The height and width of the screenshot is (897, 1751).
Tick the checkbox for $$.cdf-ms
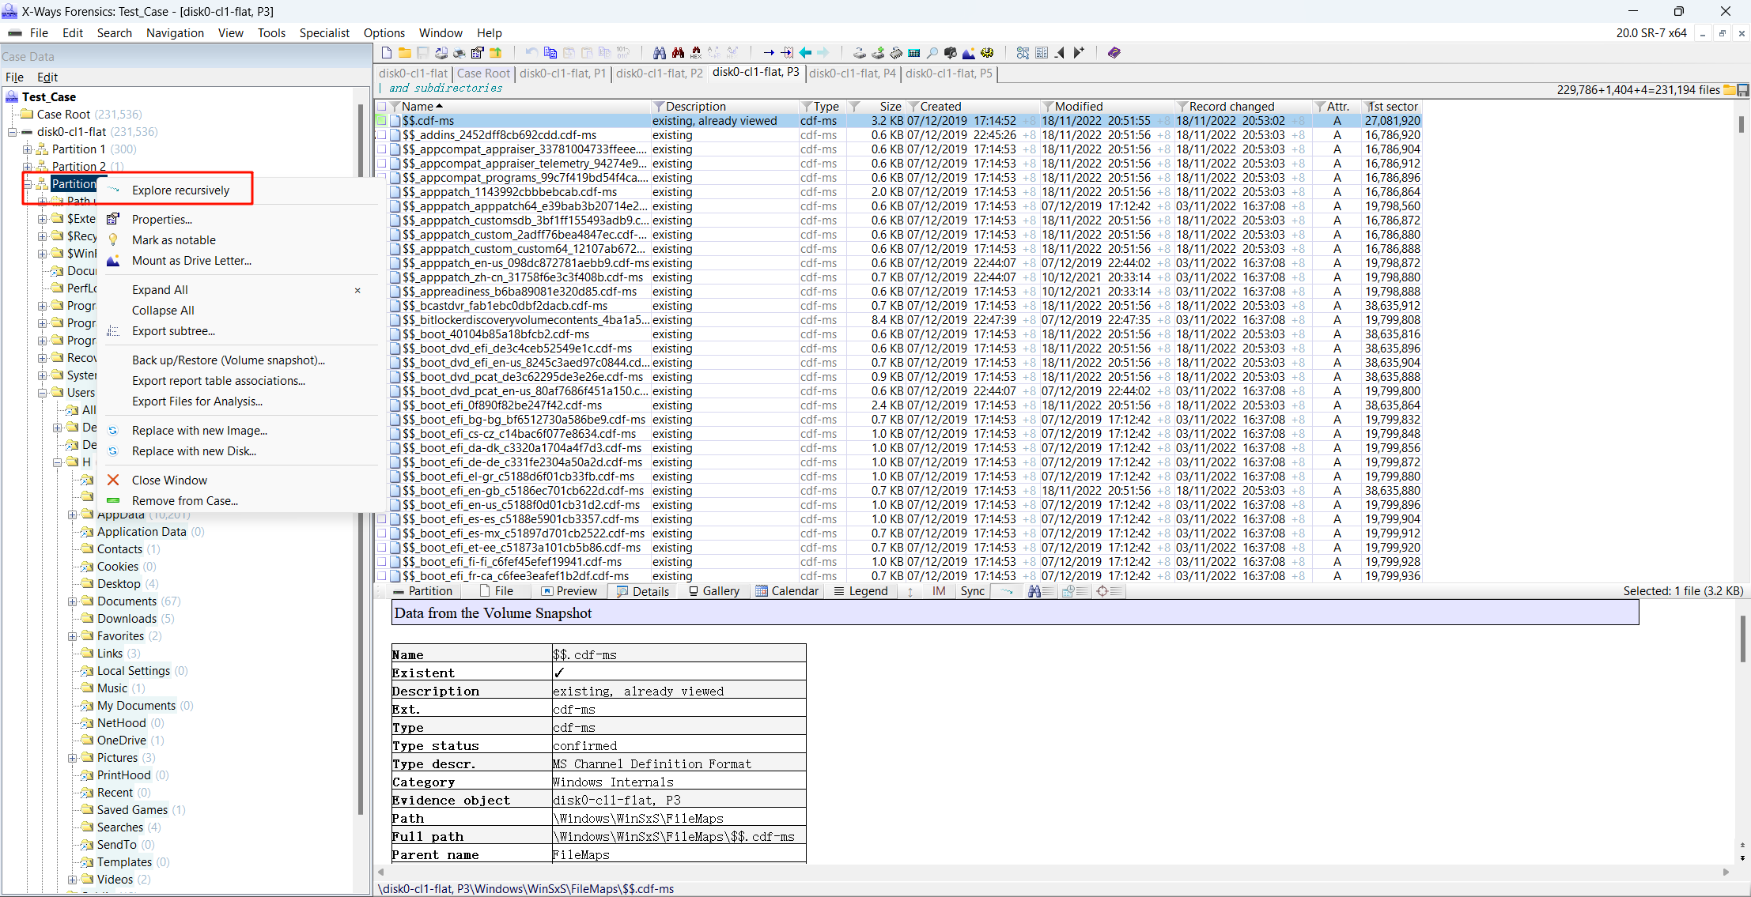381,121
